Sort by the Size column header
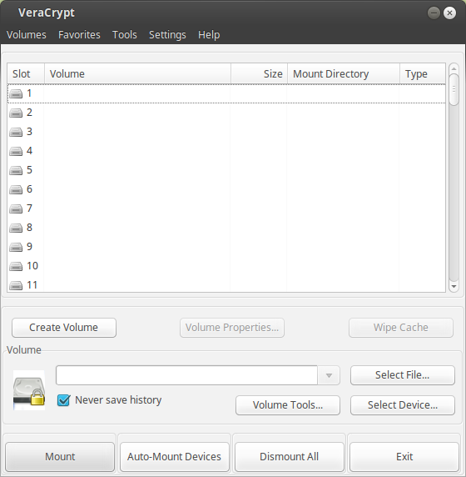 (260, 73)
